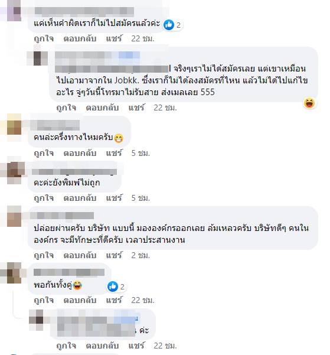Screen dimensions: 330x355
Task: Share the Jobkk reply comment
Action: pos(136,108)
